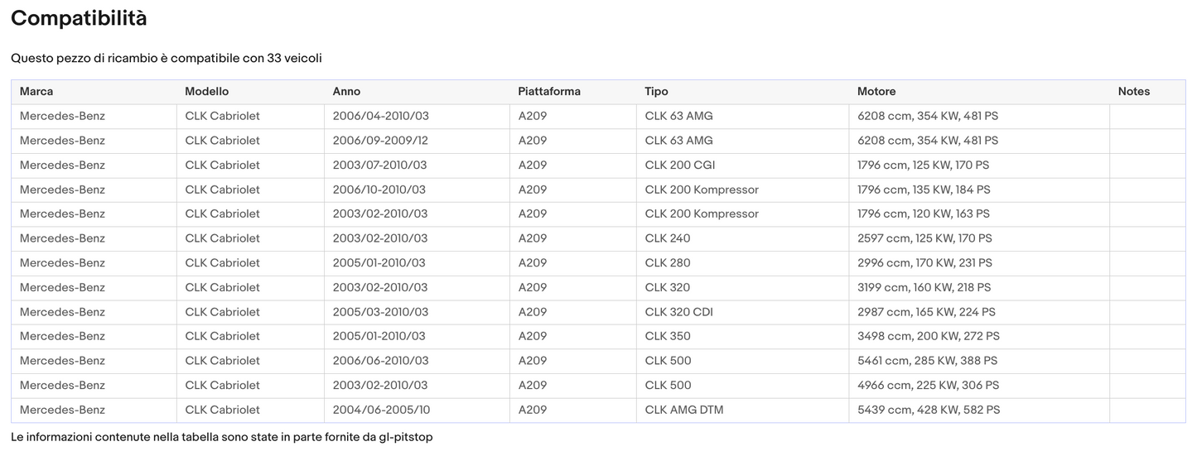Click the CLK 240 type cell
Image resolution: width=1197 pixels, height=456 pixels.
point(667,238)
